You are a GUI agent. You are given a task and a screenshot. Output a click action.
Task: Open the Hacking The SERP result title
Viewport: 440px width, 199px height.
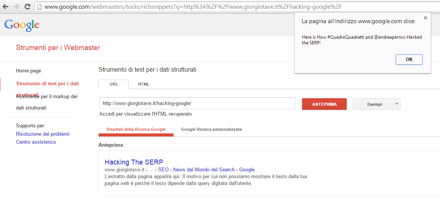(134, 162)
